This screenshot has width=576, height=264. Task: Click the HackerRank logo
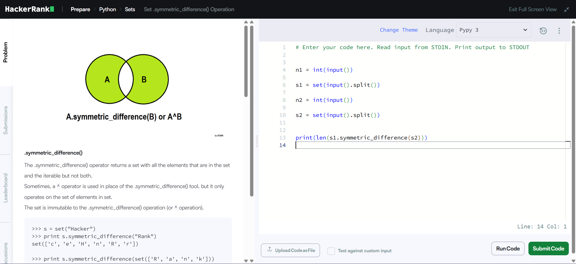(x=30, y=9)
